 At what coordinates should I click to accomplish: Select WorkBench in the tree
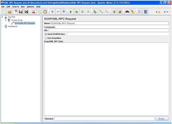[x=13, y=26]
